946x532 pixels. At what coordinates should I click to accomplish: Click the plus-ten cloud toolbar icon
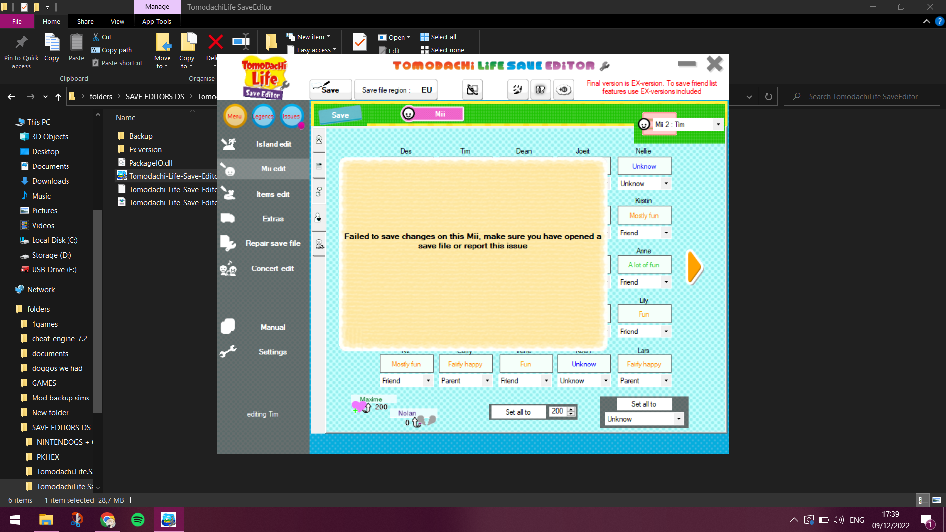point(564,90)
